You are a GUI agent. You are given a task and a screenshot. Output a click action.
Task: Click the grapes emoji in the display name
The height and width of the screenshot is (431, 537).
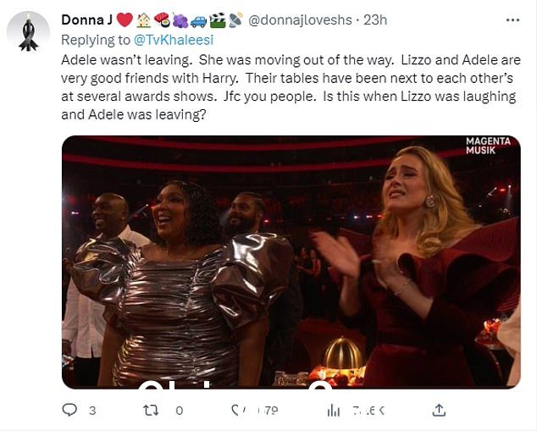point(180,20)
